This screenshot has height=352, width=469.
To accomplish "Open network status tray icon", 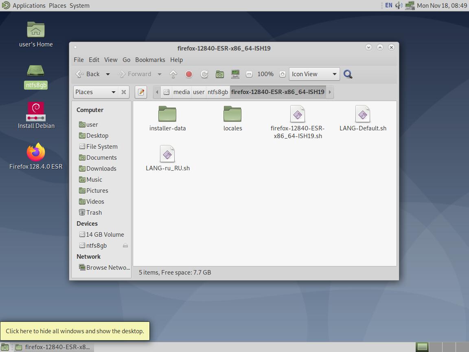I will click(x=410, y=5).
